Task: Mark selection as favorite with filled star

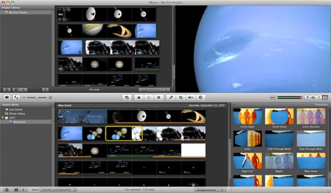Action: point(139,98)
